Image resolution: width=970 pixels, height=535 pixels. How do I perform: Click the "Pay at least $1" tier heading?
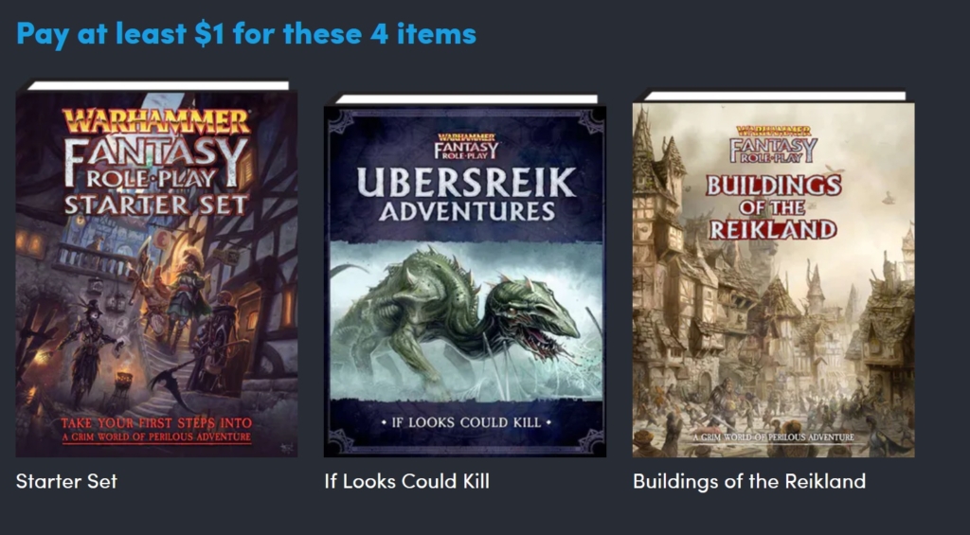[x=246, y=33]
